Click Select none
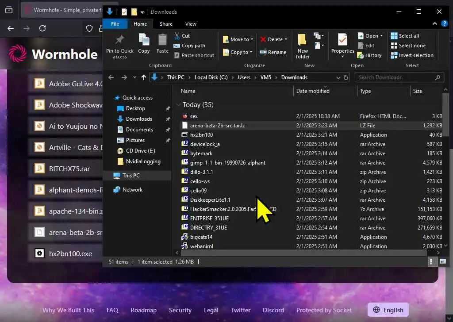453x322 pixels. [408, 46]
